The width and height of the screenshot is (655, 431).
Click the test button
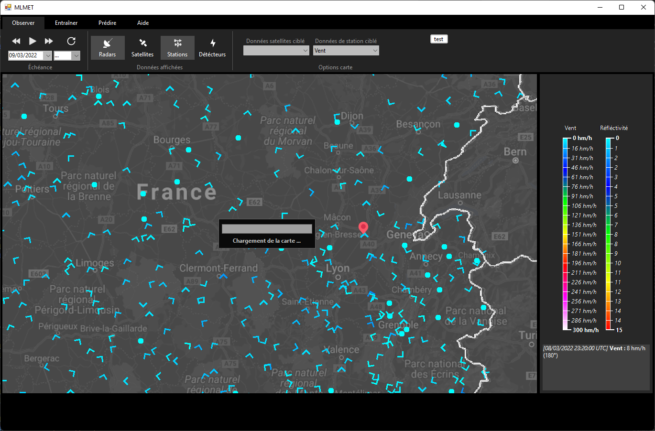[x=439, y=39]
